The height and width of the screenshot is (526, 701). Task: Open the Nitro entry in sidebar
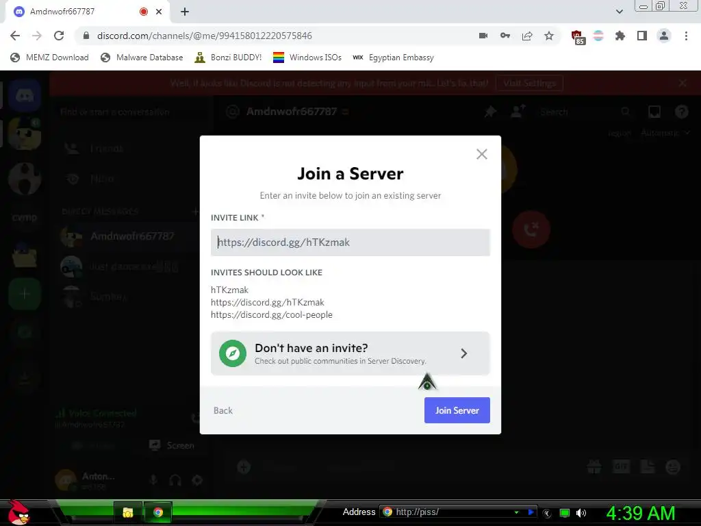click(129, 179)
